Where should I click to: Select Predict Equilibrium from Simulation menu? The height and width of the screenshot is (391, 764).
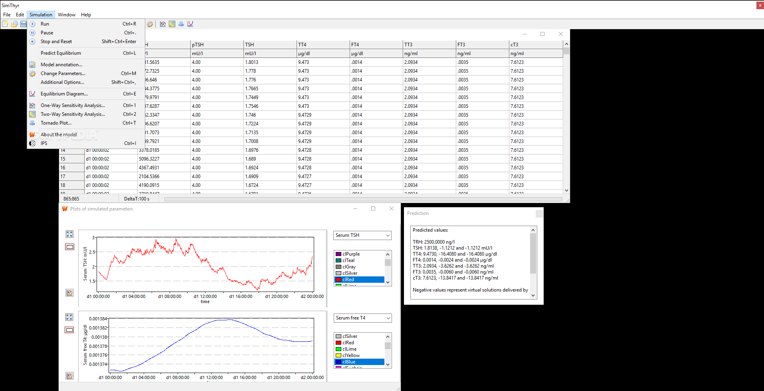86,53
